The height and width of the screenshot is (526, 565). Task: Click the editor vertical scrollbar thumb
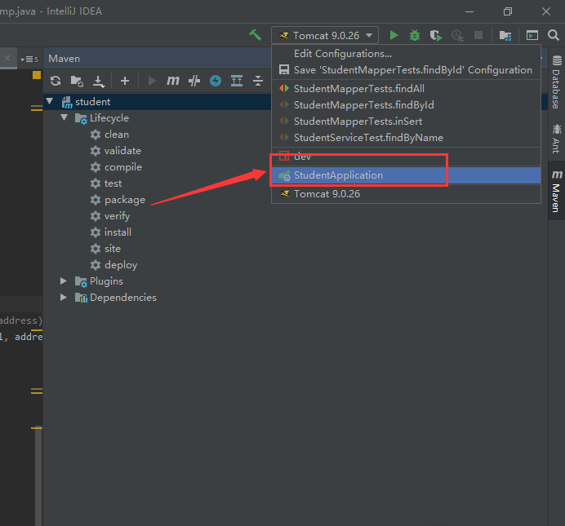point(38,476)
